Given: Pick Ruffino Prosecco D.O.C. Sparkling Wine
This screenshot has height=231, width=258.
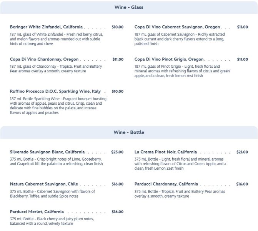Looking at the screenshot, I should [55, 91].
